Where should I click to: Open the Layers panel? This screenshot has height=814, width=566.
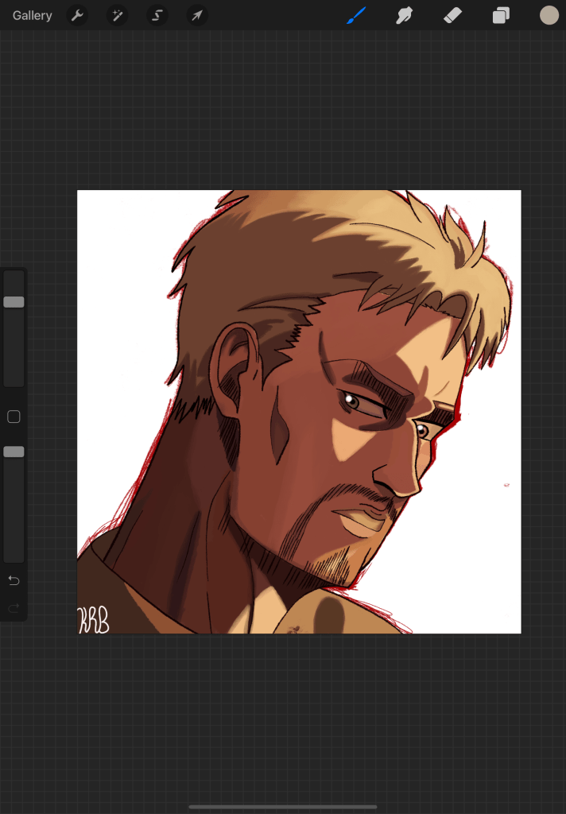(501, 16)
